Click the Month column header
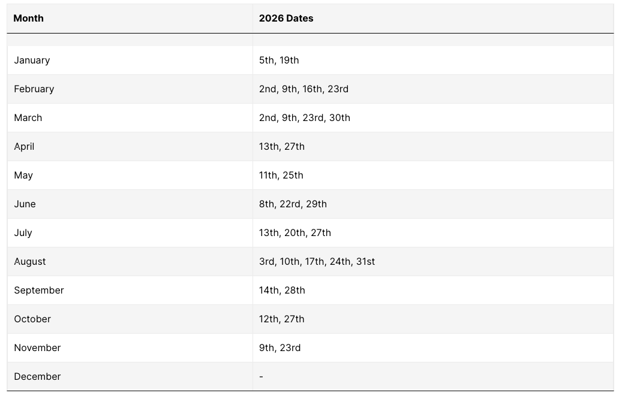The height and width of the screenshot is (396, 619). point(29,18)
